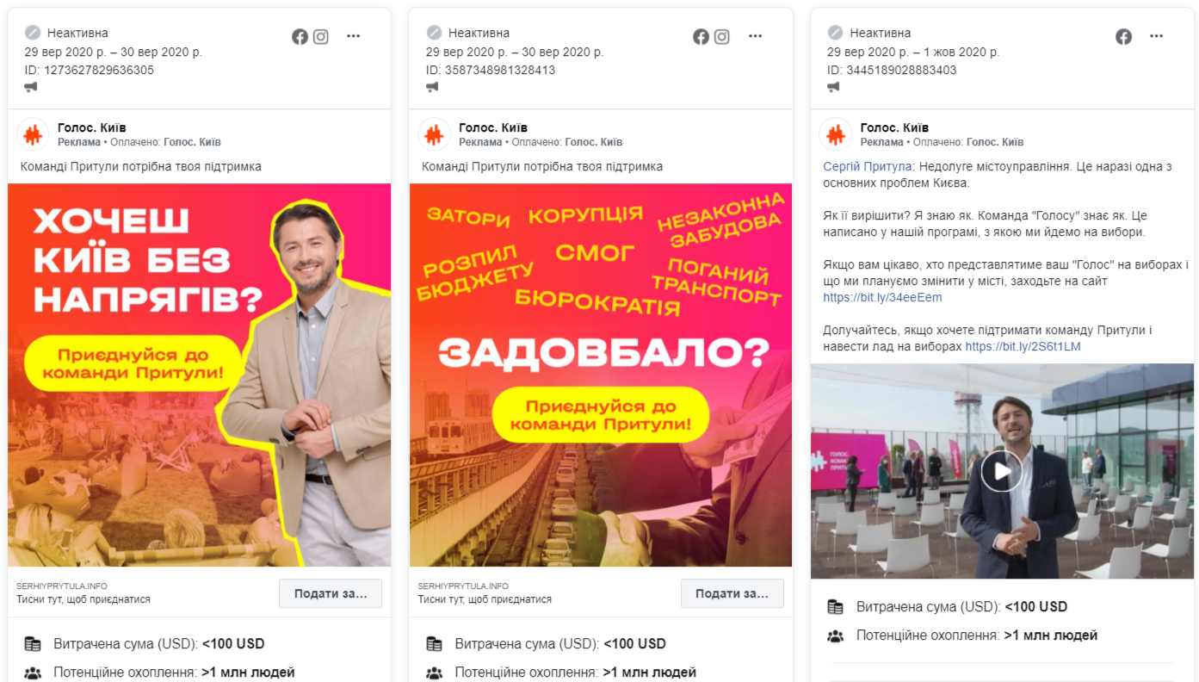Click 'Подати за…' button on the first ad
Viewport: 1199px width, 682px height.
coord(331,593)
